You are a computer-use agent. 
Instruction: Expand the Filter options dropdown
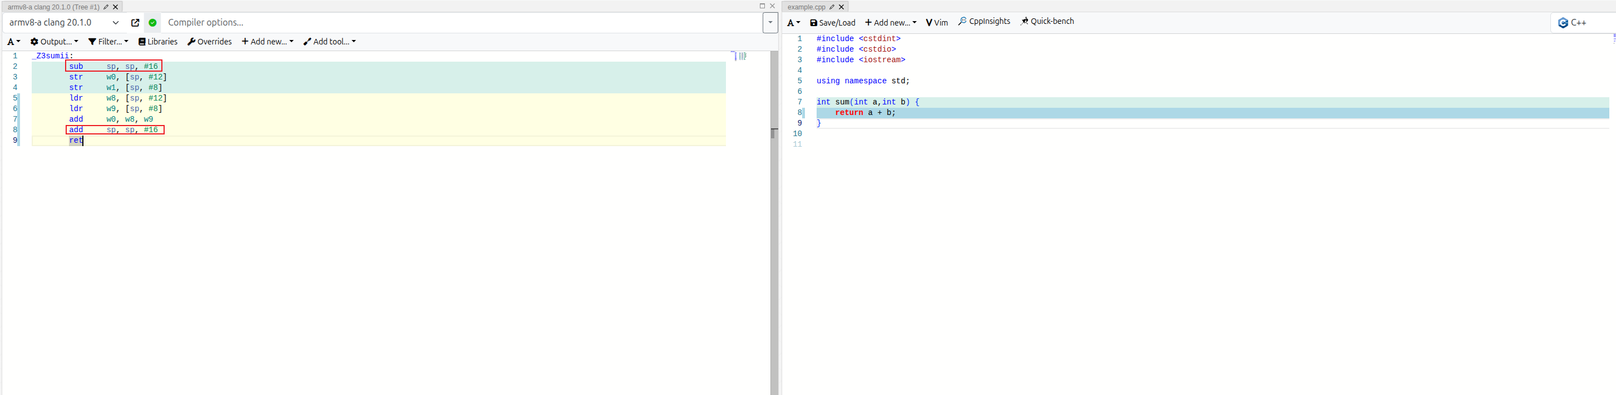click(x=108, y=41)
